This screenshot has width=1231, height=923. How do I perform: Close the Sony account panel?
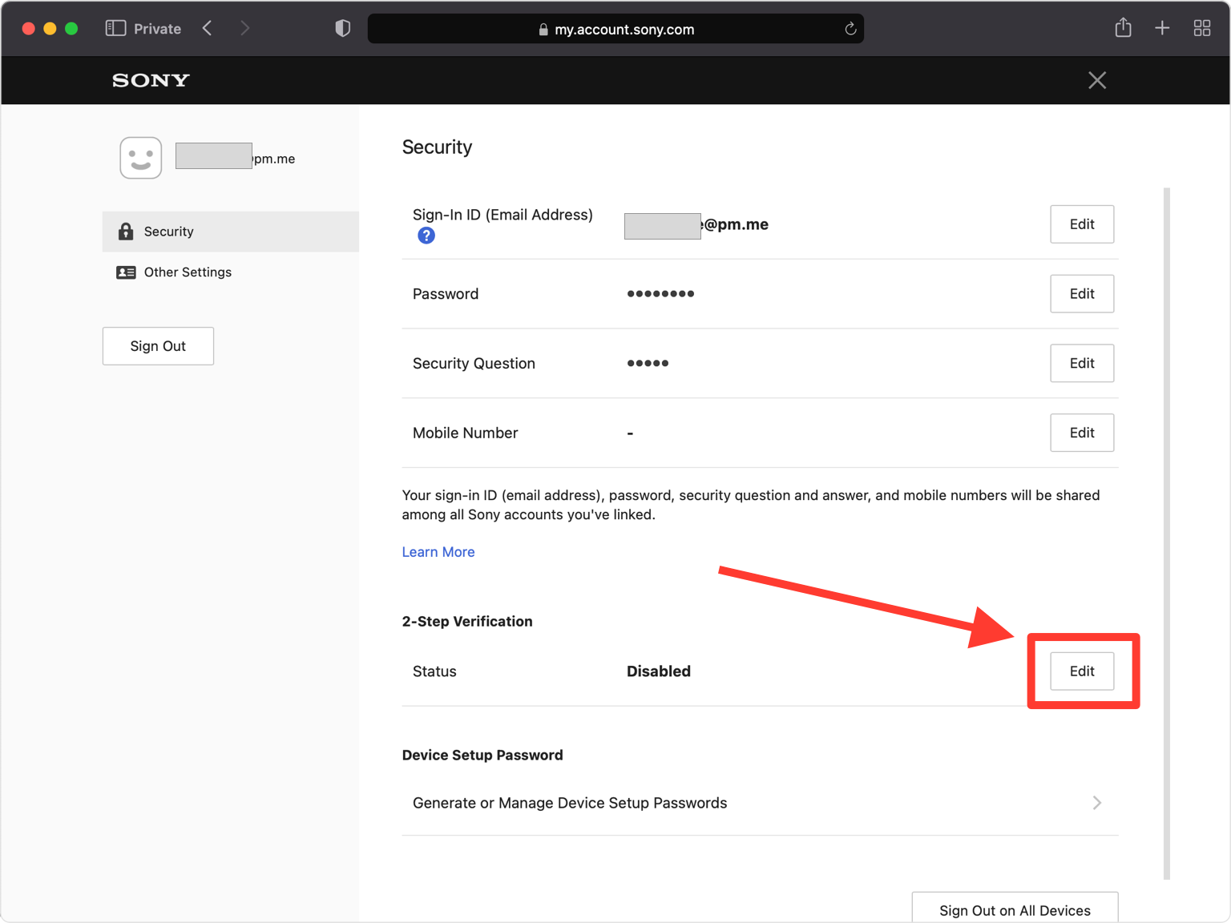click(x=1096, y=80)
